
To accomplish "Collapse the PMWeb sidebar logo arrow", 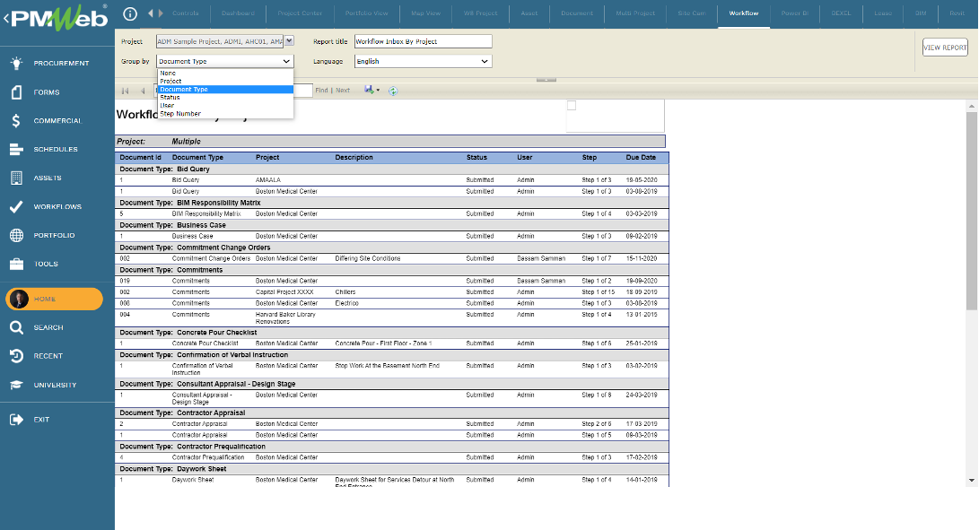I will [x=5, y=19].
